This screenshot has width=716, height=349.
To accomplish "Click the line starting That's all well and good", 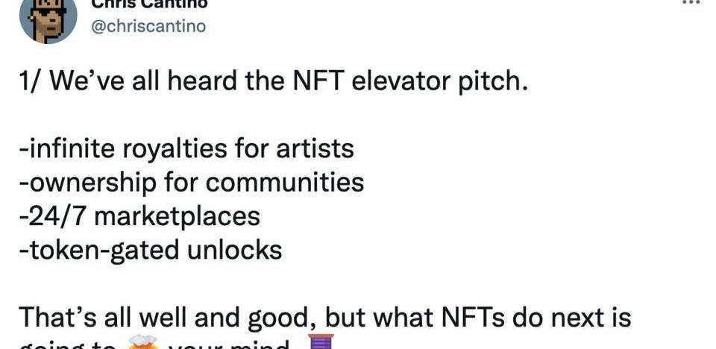I will pos(325,318).
